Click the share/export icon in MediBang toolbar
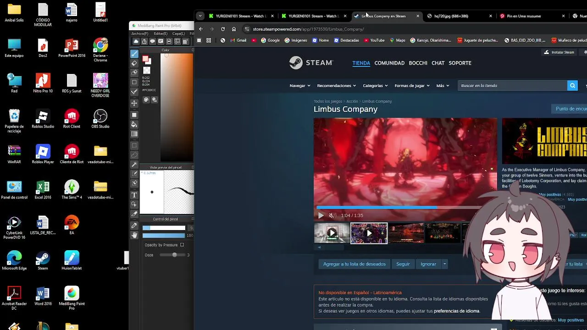 pyautogui.click(x=144, y=41)
